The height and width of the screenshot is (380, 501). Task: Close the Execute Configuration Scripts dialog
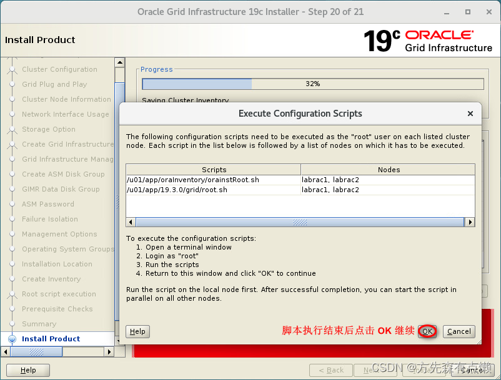(x=470, y=114)
